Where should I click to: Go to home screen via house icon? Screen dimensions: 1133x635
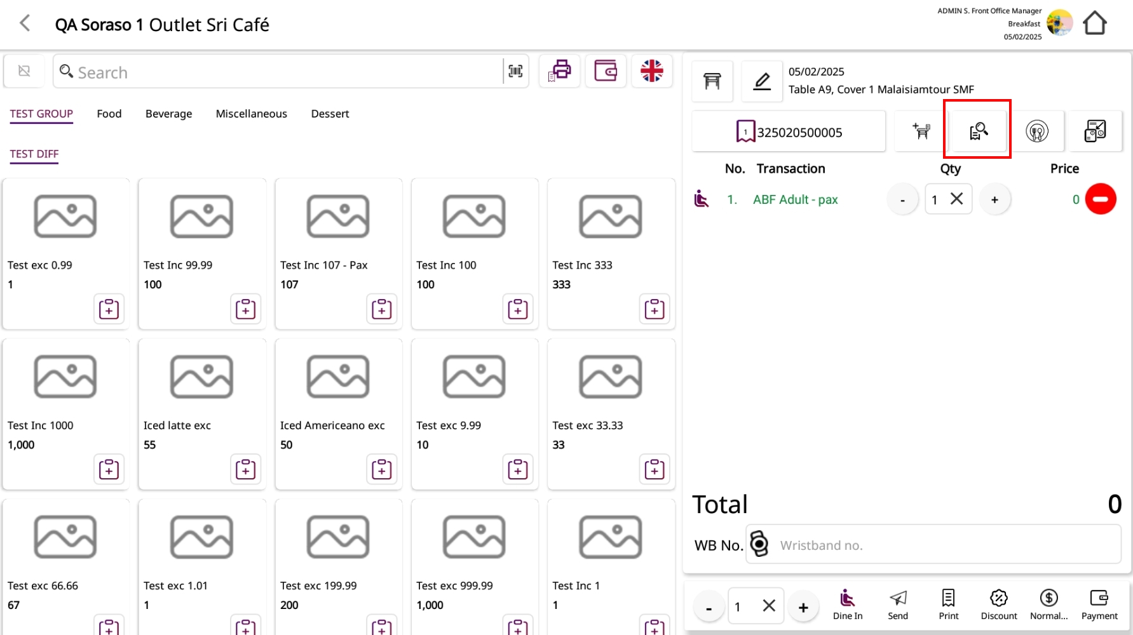(x=1094, y=23)
